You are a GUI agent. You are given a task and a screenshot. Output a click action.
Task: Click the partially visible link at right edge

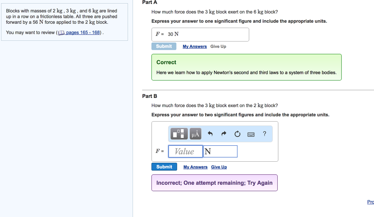coord(370,202)
